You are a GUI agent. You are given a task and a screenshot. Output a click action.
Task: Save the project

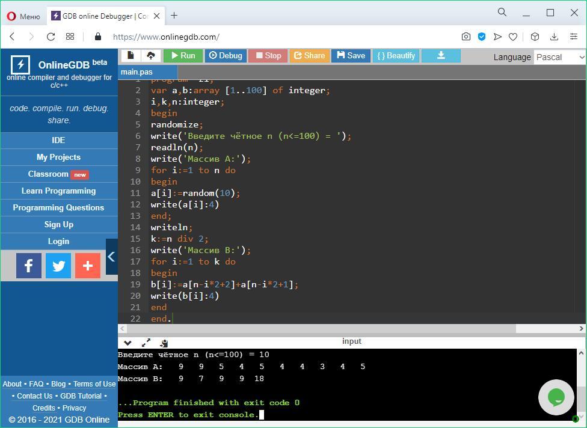click(351, 56)
